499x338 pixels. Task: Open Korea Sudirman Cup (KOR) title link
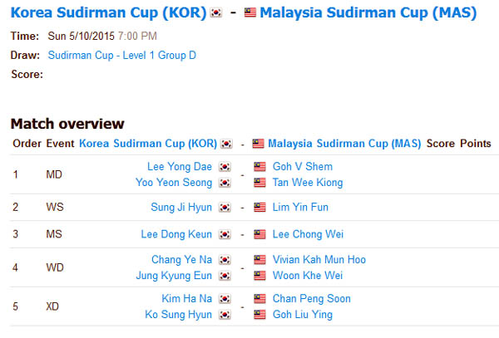108,12
